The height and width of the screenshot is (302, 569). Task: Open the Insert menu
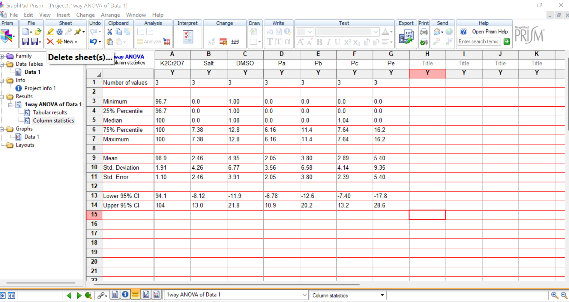(63, 15)
